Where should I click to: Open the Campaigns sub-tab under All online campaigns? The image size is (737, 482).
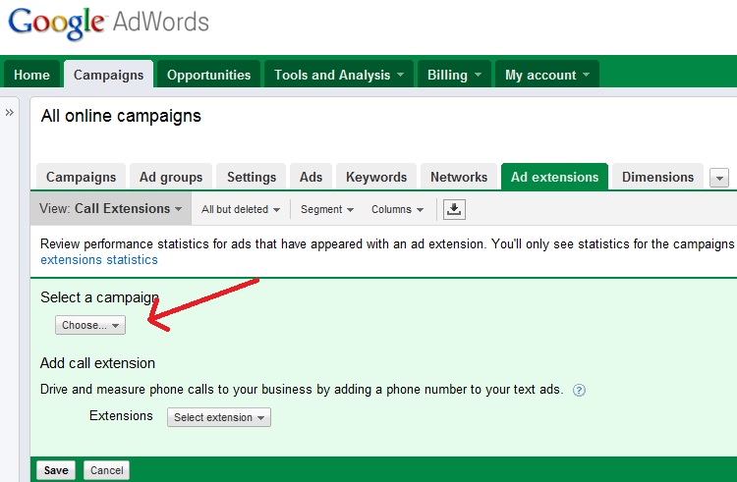coord(81,177)
